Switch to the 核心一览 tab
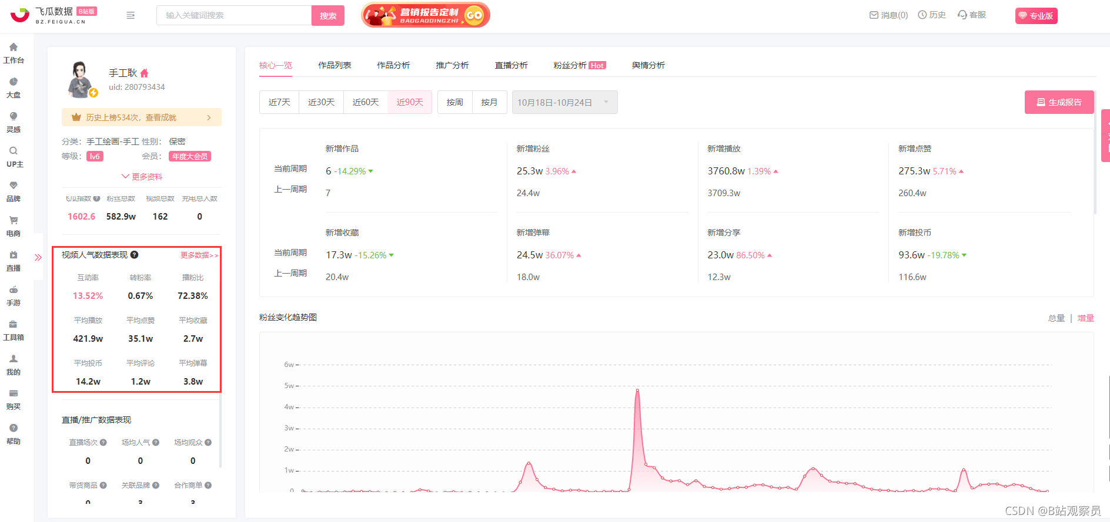 (276, 65)
